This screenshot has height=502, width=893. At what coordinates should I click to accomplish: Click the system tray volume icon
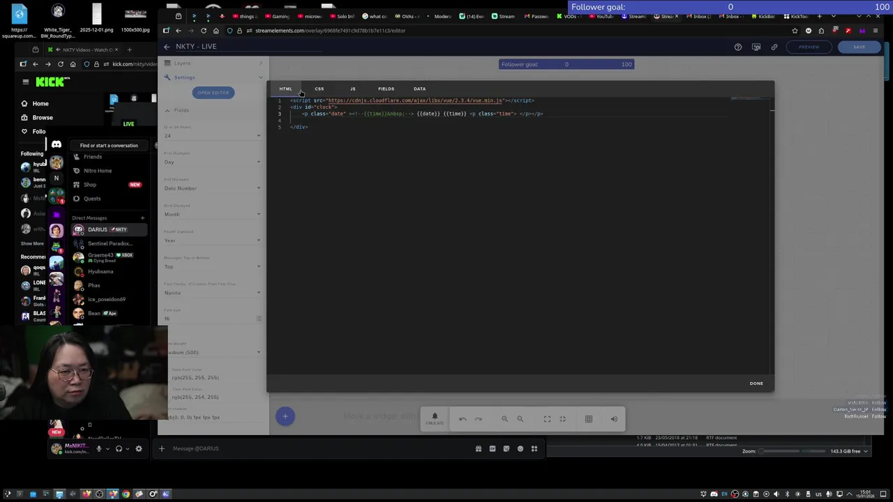[x=776, y=494]
